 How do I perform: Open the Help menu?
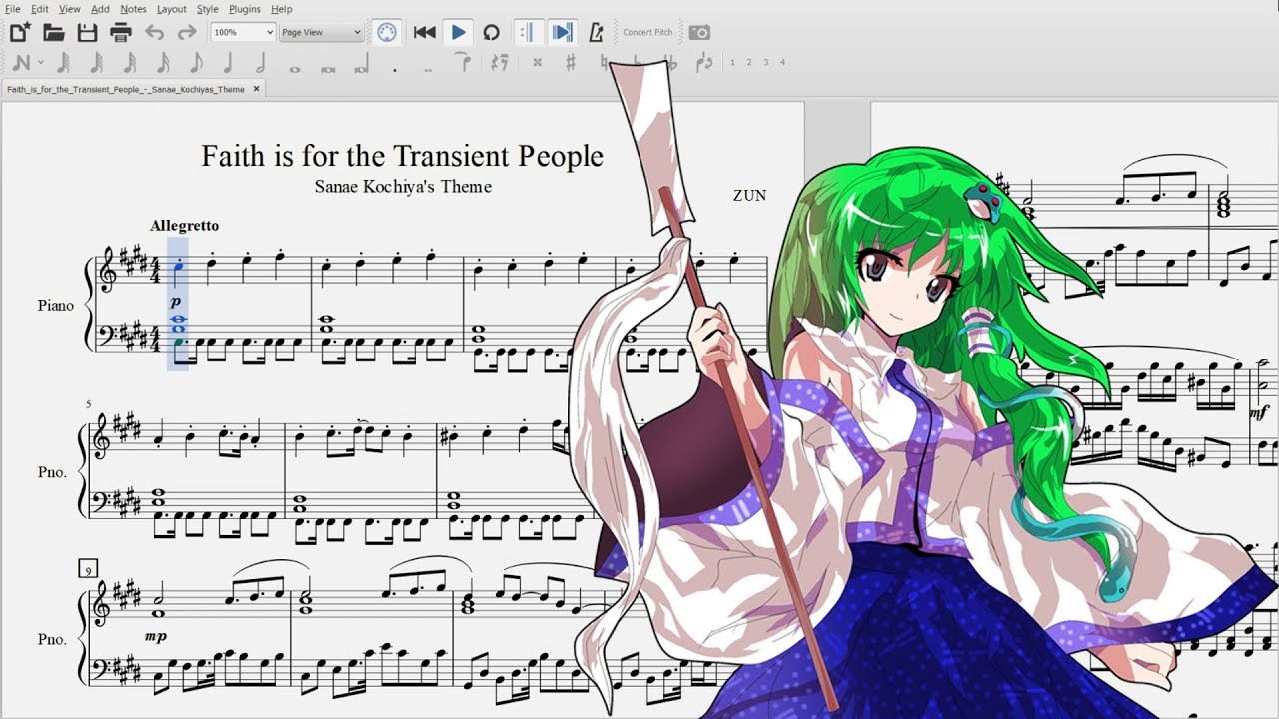[x=282, y=9]
